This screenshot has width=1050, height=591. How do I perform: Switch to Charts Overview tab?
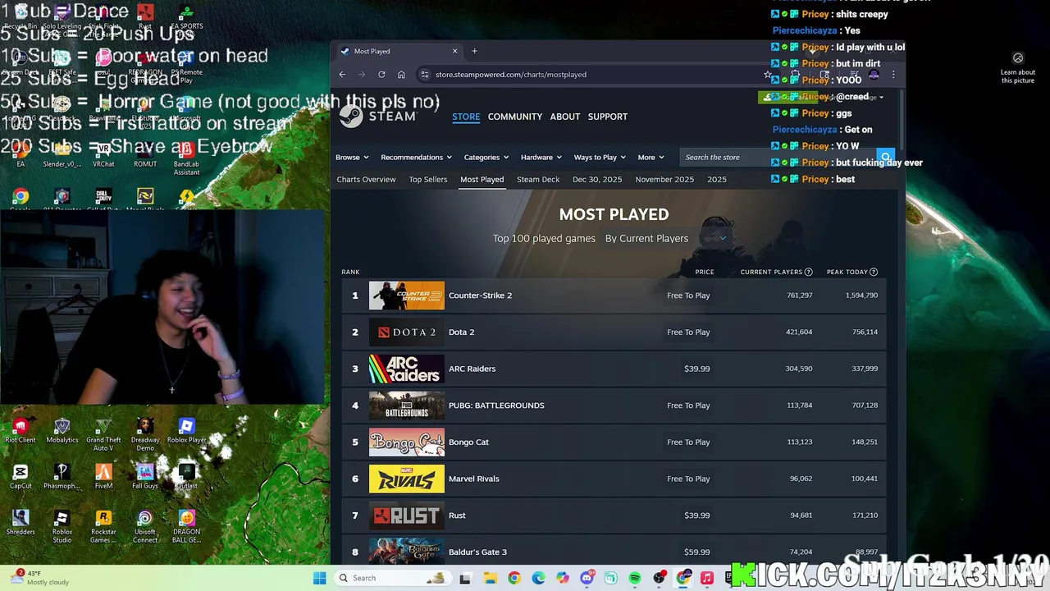(x=366, y=179)
